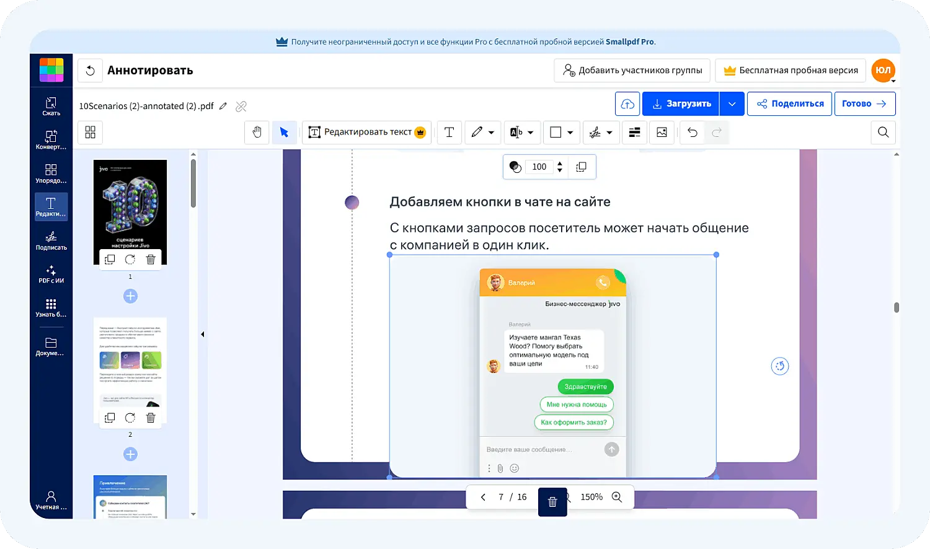
Task: Select the text highlight tool
Action: pos(516,132)
